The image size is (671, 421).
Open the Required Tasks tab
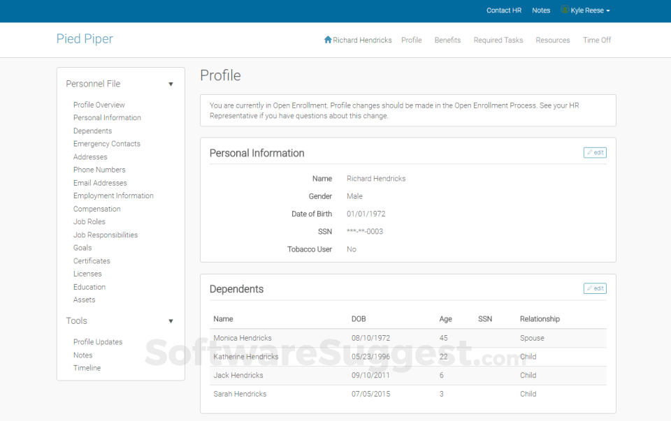[x=498, y=40]
